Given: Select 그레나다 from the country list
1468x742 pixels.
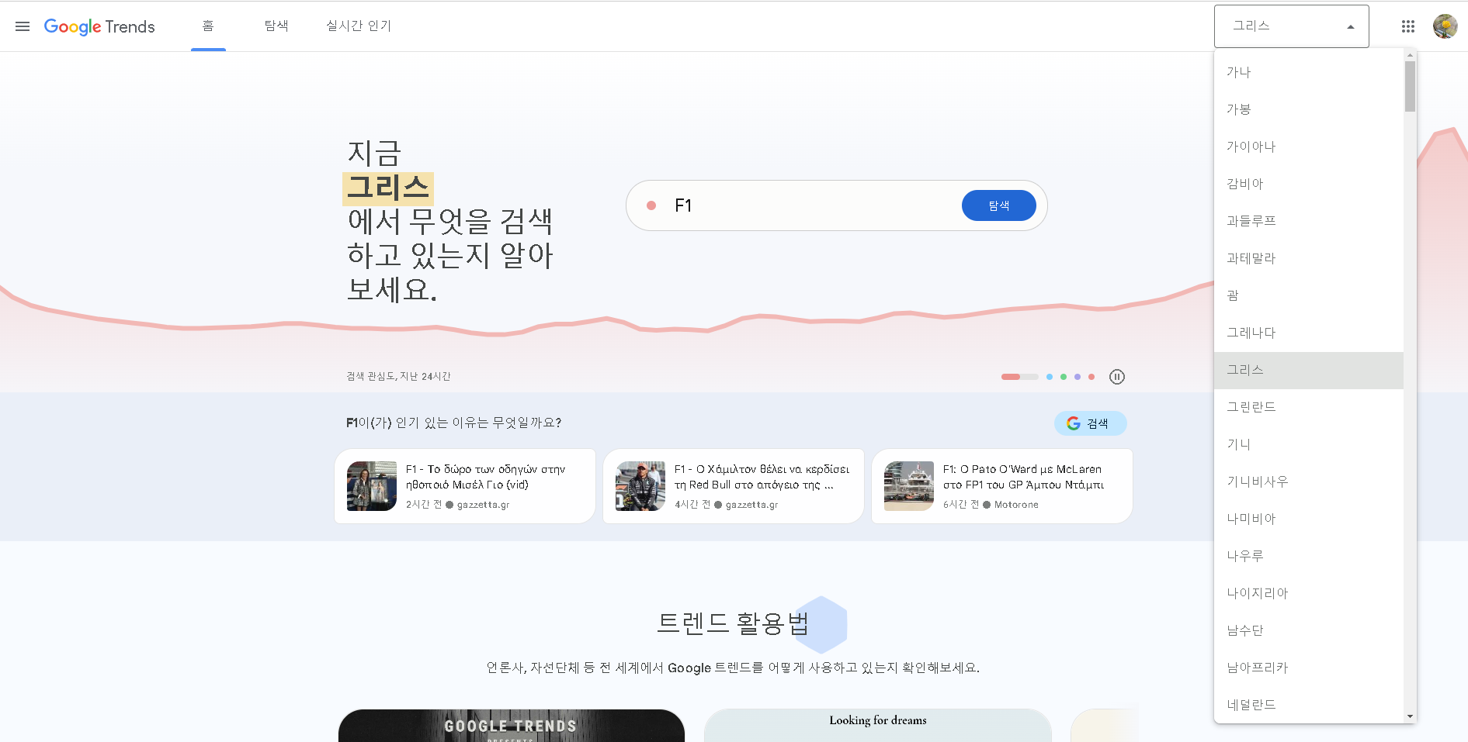Looking at the screenshot, I should [x=1309, y=333].
